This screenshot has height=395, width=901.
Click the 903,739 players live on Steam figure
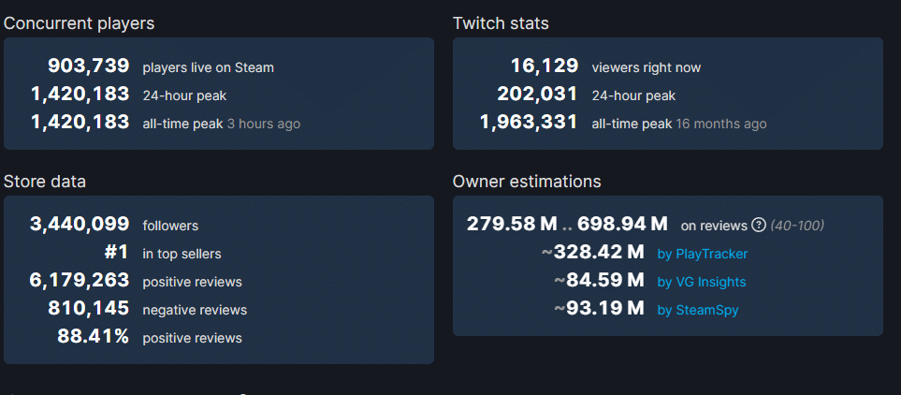(88, 66)
